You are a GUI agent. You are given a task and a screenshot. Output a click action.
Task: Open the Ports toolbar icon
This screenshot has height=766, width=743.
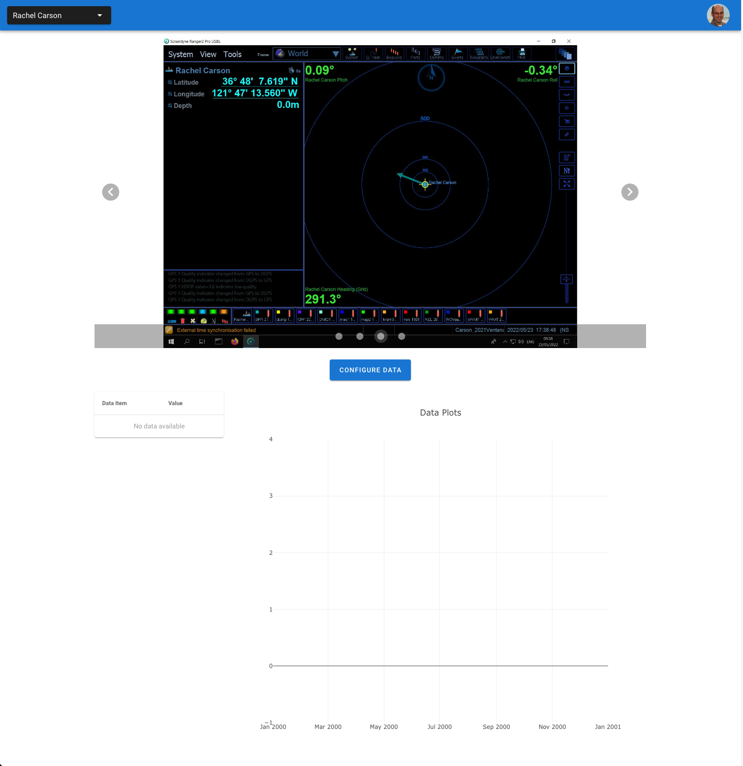416,54
